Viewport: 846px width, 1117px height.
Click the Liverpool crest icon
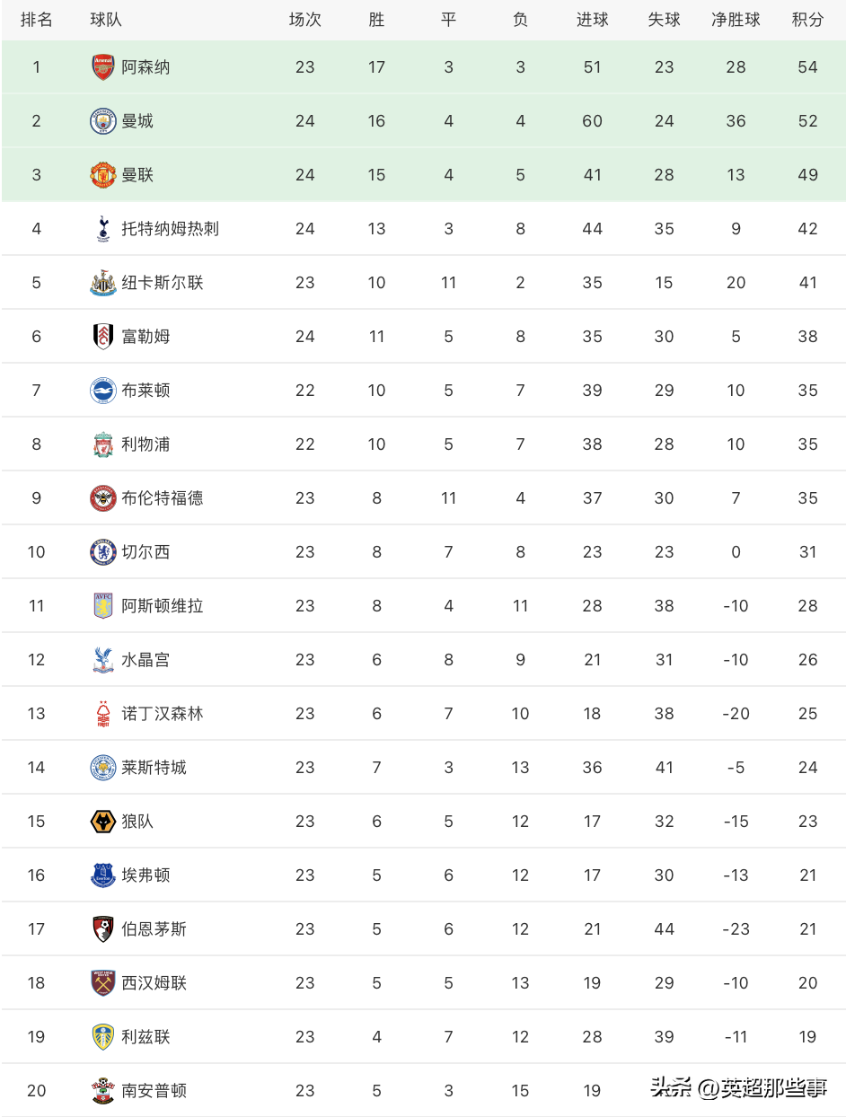click(103, 444)
